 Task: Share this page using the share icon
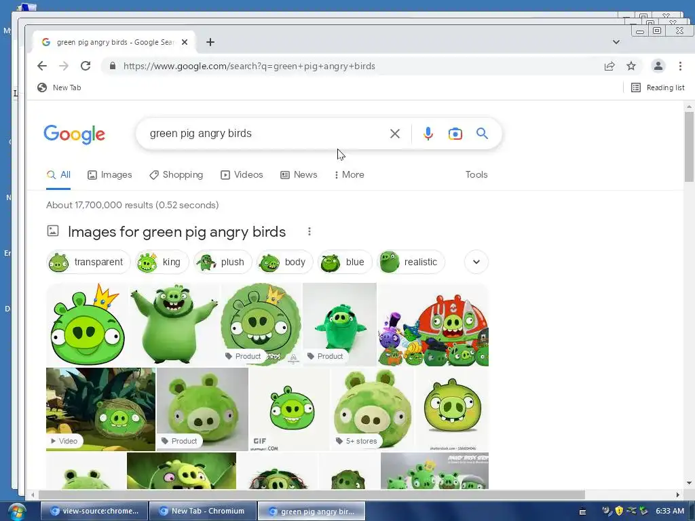pyautogui.click(x=609, y=66)
